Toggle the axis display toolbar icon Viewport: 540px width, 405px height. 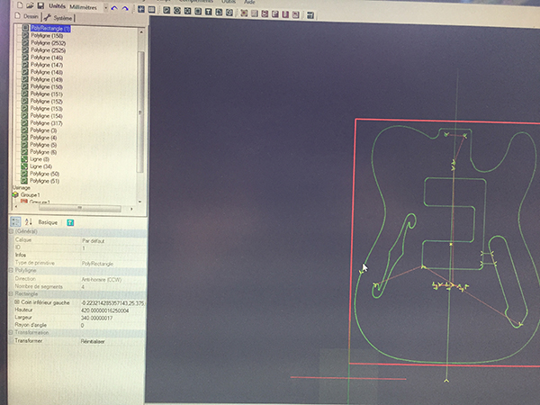(x=141, y=9)
